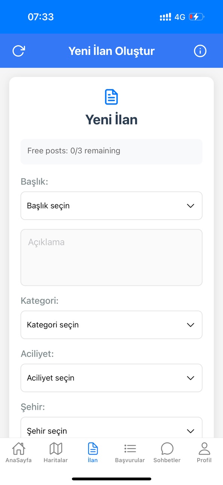This screenshot has height=485, width=223.
Task: Select the İlan document icon tab
Action: pos(93,448)
